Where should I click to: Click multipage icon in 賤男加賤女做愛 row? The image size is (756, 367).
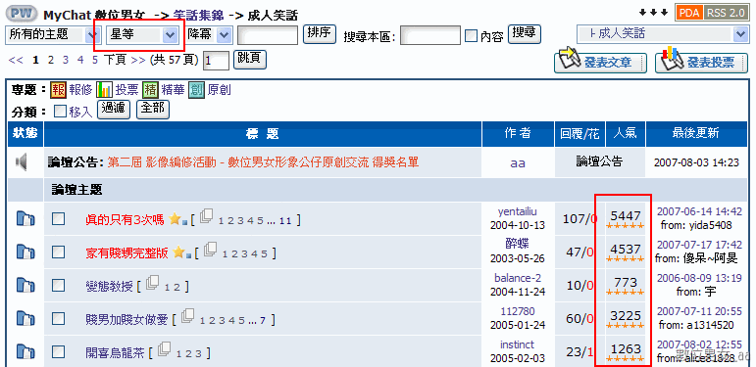pyautogui.click(x=187, y=315)
